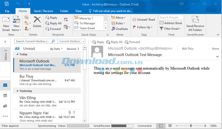Go to Mail view
Screen dimensions: 222x129
point(5,85)
